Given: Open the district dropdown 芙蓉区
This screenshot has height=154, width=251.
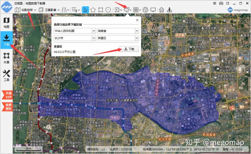Looking at the screenshot, I should tap(118, 38).
